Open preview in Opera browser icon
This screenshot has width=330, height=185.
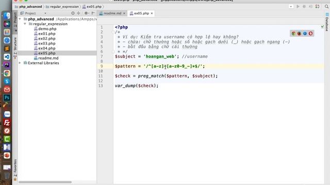click(x=310, y=33)
